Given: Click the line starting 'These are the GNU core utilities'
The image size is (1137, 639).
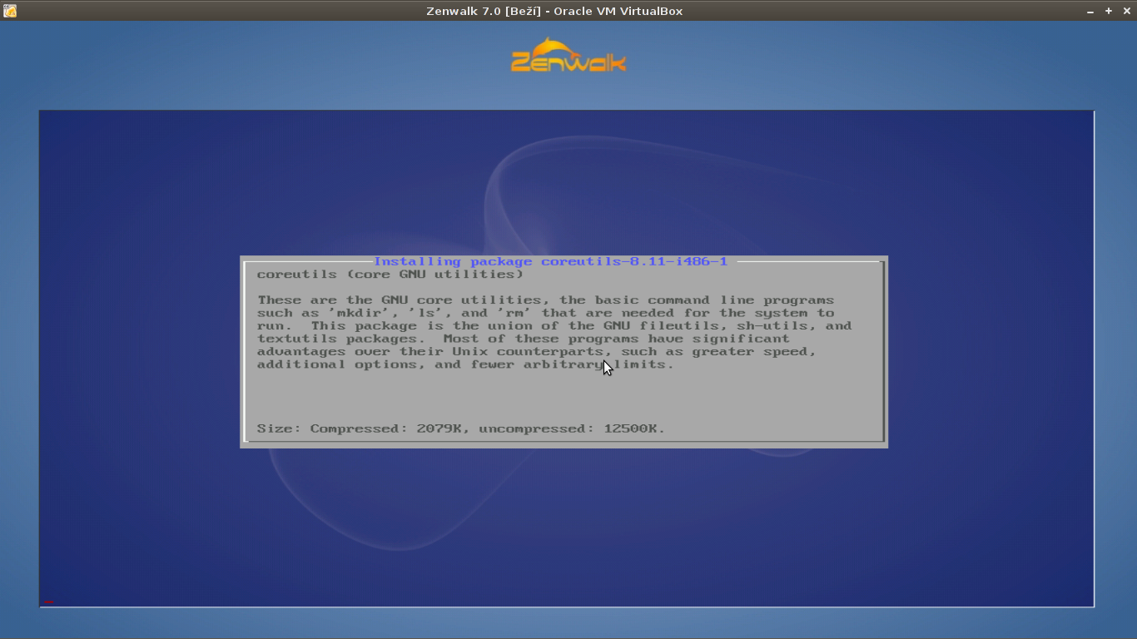Looking at the screenshot, I should coord(545,300).
